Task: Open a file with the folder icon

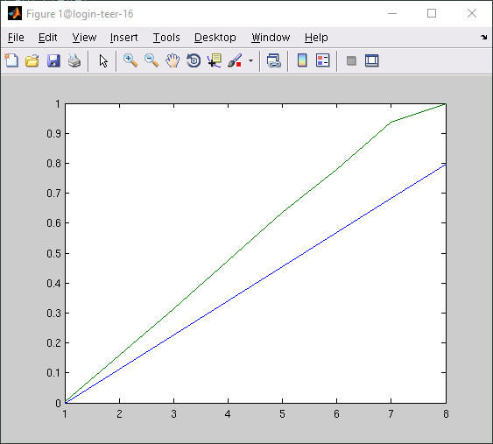Action: [32, 60]
